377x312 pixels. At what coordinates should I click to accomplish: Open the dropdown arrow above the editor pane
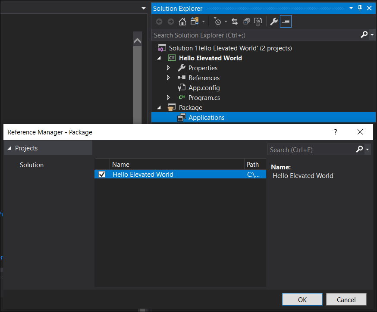tap(144, 9)
